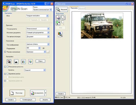This screenshot has width=136, height=105.
Task: Toggle the Удаление дефектов checkbox
Action: 8,81
